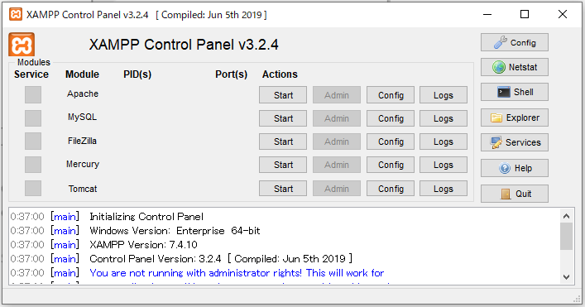Open Help via the question mark icon
This screenshot has height=307, width=585.
(x=515, y=168)
